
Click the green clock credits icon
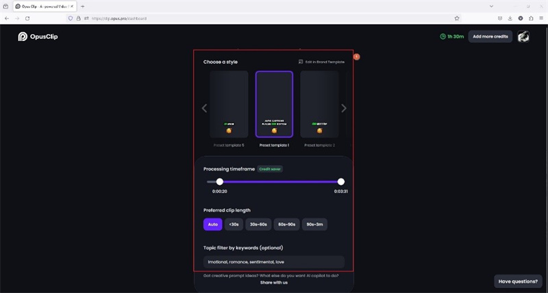click(x=443, y=36)
